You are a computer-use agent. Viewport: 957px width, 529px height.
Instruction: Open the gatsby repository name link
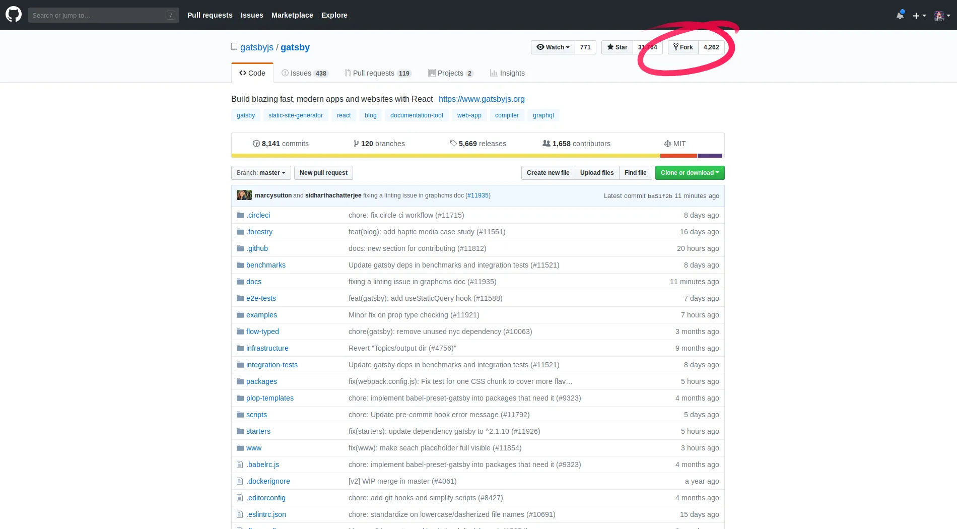[295, 47]
